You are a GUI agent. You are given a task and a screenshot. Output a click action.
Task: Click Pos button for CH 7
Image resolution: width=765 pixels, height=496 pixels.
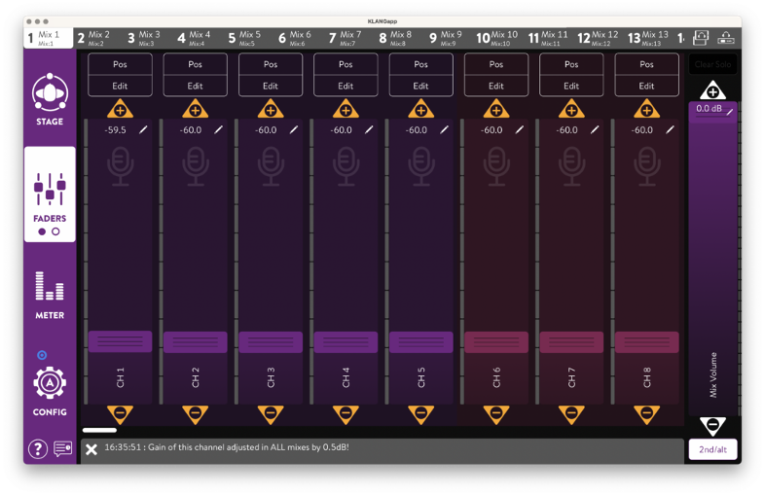coord(571,64)
